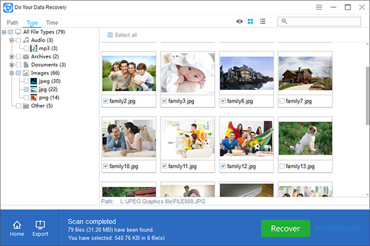Open the Time tab
Viewport: 370px width, 246px height.
tap(52, 23)
